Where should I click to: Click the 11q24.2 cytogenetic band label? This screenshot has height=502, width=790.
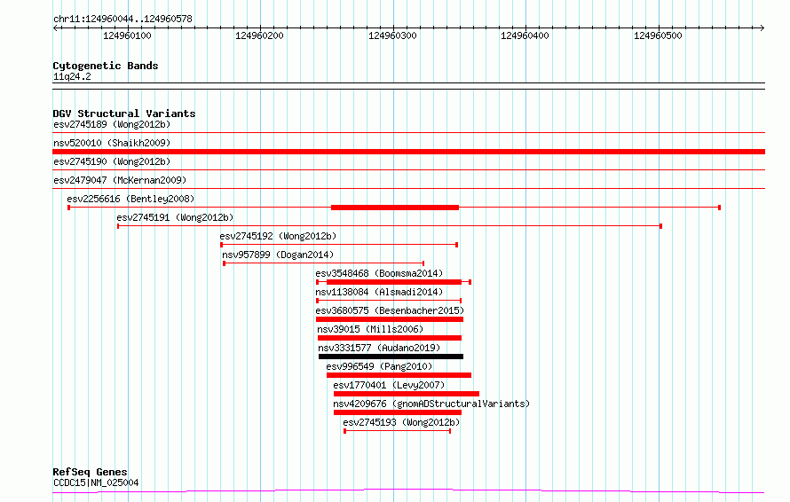pyautogui.click(x=72, y=76)
